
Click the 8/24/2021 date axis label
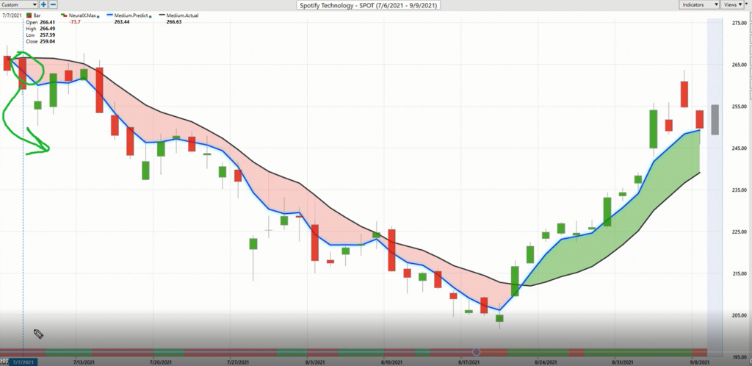[545, 361]
